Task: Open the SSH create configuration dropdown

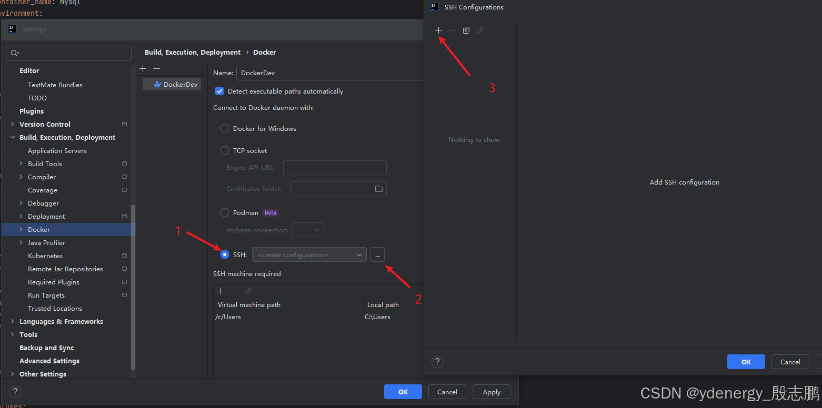Action: 309,255
